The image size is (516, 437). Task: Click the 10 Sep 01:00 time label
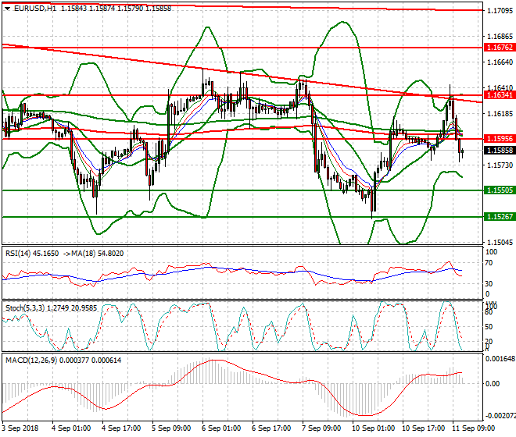click(x=373, y=428)
